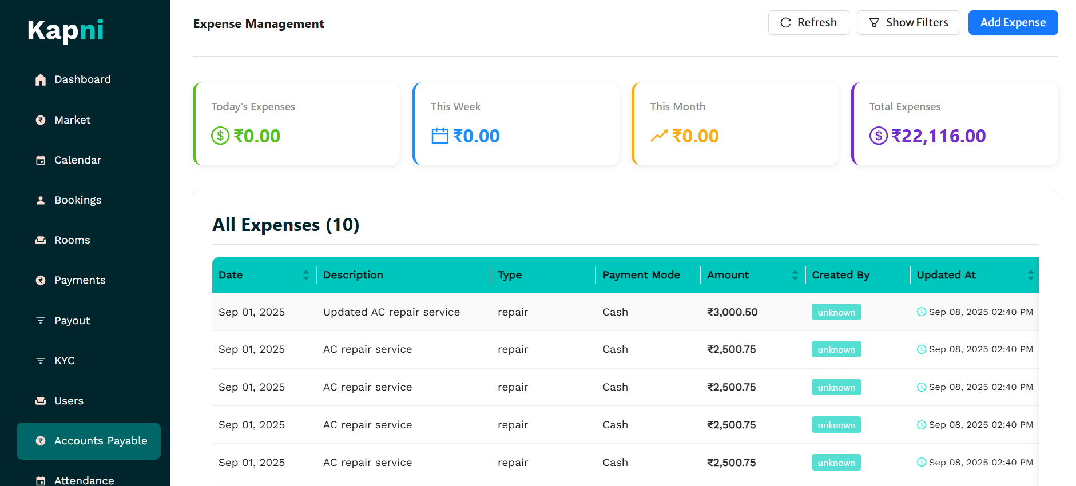Click the Total Expenses summary card
Viewport: 1076px width, 486px height.
tap(954, 124)
